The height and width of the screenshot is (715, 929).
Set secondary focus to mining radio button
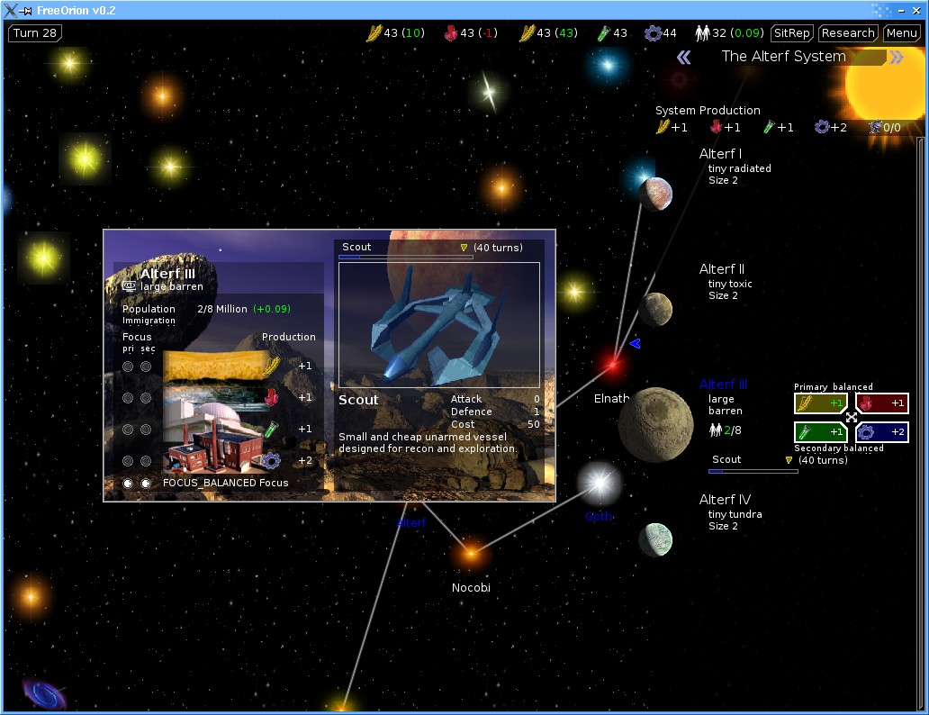146,398
